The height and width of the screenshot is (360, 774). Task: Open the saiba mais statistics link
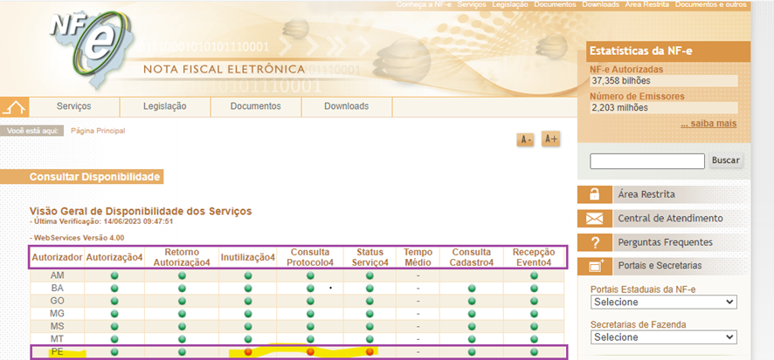[708, 124]
